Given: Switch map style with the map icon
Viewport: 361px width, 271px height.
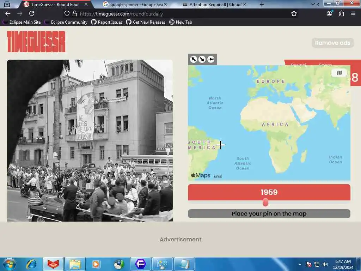Looking at the screenshot, I should pyautogui.click(x=339, y=73).
